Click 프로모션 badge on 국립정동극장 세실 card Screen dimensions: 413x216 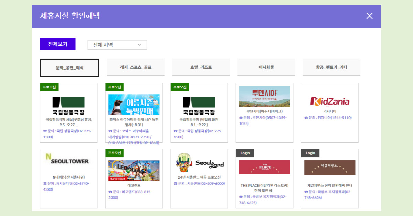point(49,87)
